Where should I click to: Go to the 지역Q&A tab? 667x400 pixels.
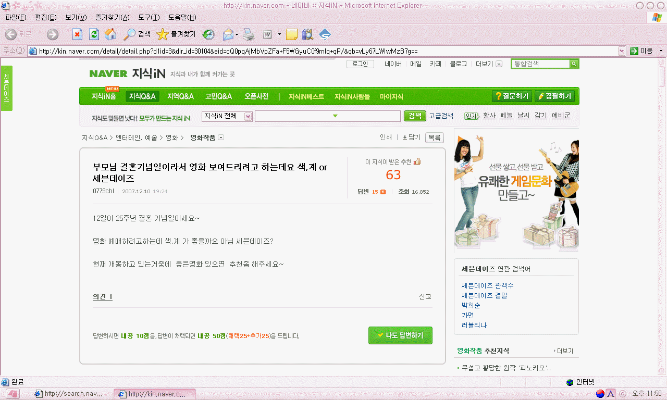[180, 96]
